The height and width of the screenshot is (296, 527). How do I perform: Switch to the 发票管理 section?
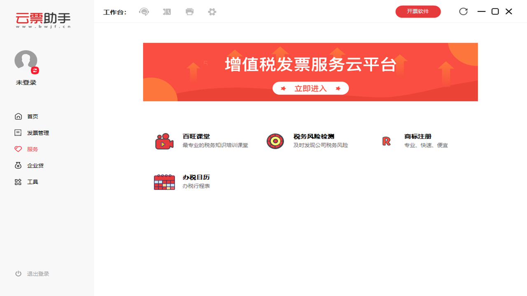(38, 133)
